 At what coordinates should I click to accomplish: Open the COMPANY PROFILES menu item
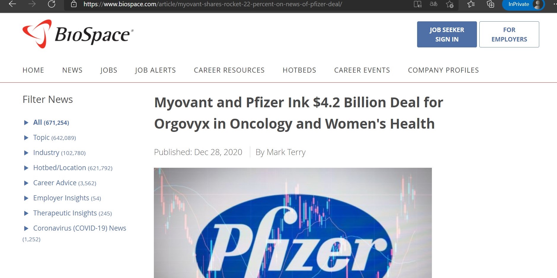click(443, 70)
